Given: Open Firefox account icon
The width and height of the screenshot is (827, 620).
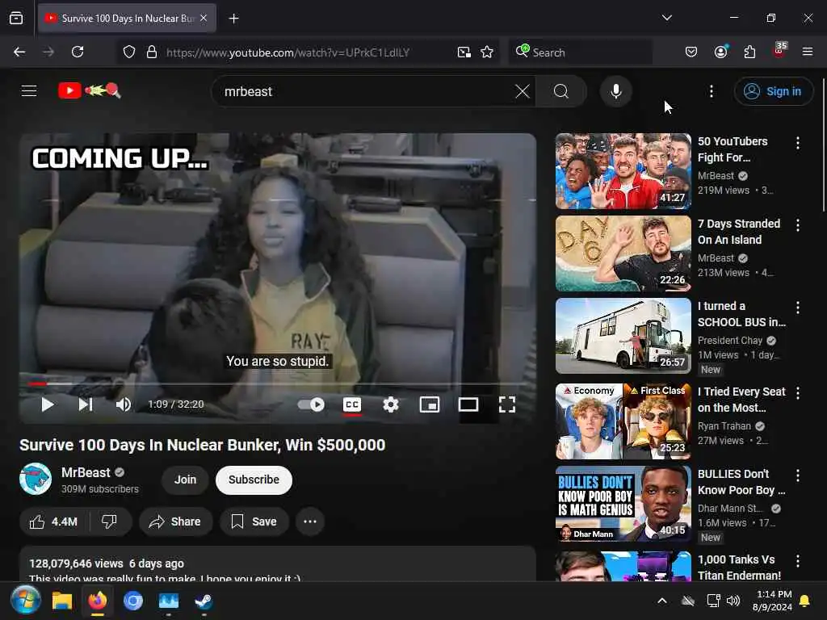Looking at the screenshot, I should [720, 52].
